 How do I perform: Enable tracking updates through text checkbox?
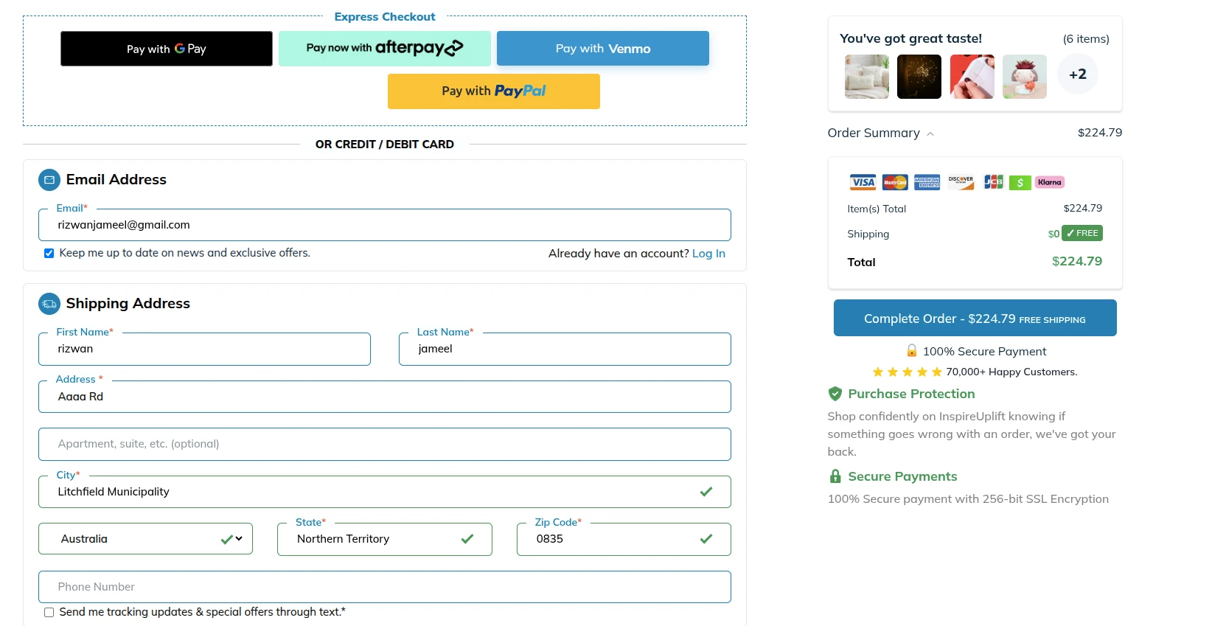(49, 612)
